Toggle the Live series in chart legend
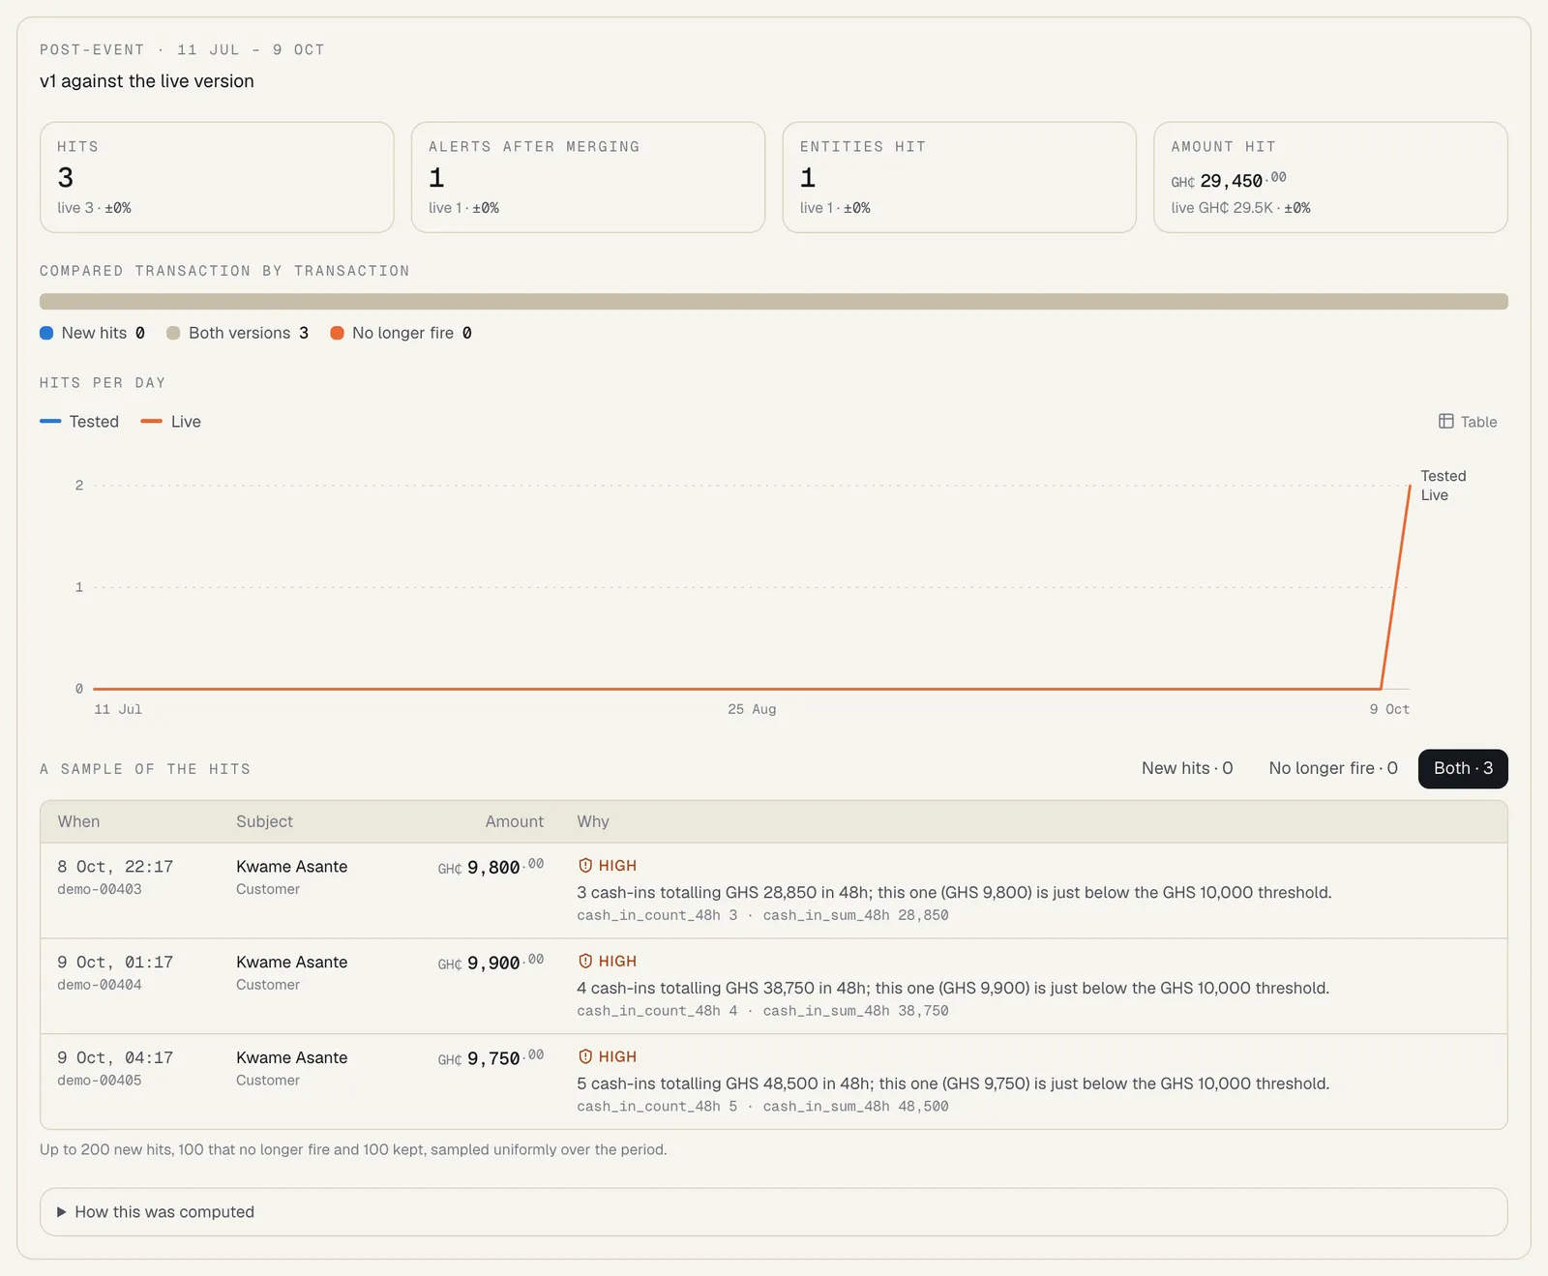The image size is (1548, 1276). (x=170, y=422)
